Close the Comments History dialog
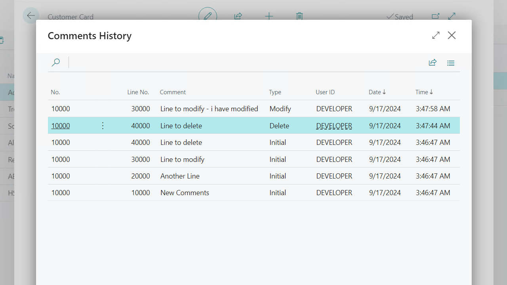This screenshot has height=285, width=507. click(x=452, y=35)
